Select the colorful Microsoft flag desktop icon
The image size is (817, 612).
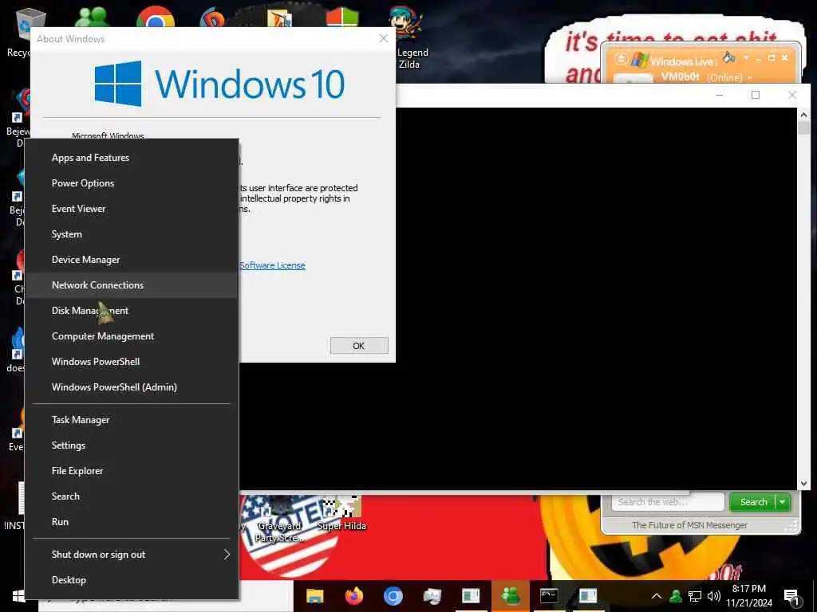(342, 17)
